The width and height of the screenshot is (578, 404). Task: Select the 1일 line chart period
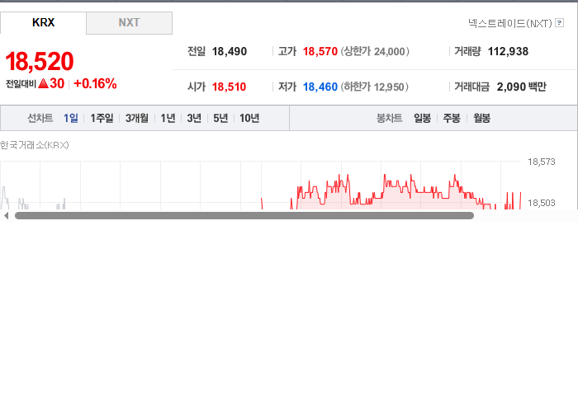(71, 118)
